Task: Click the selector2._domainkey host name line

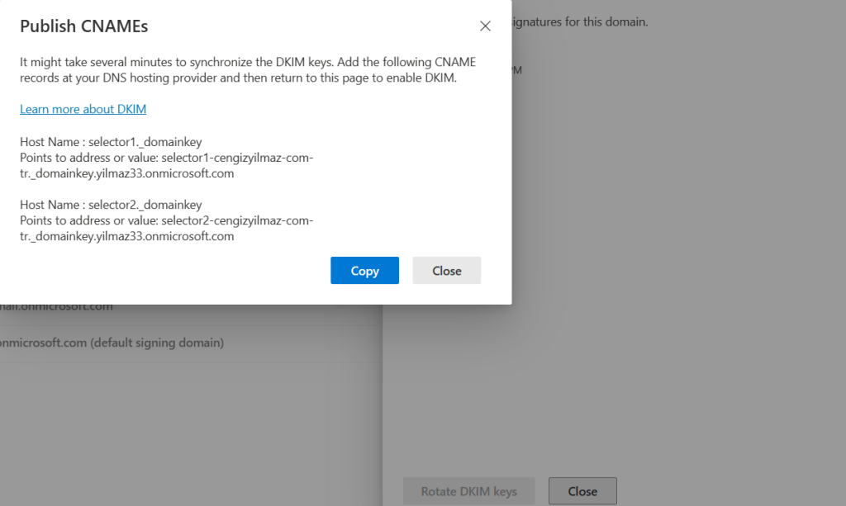Action: [111, 205]
